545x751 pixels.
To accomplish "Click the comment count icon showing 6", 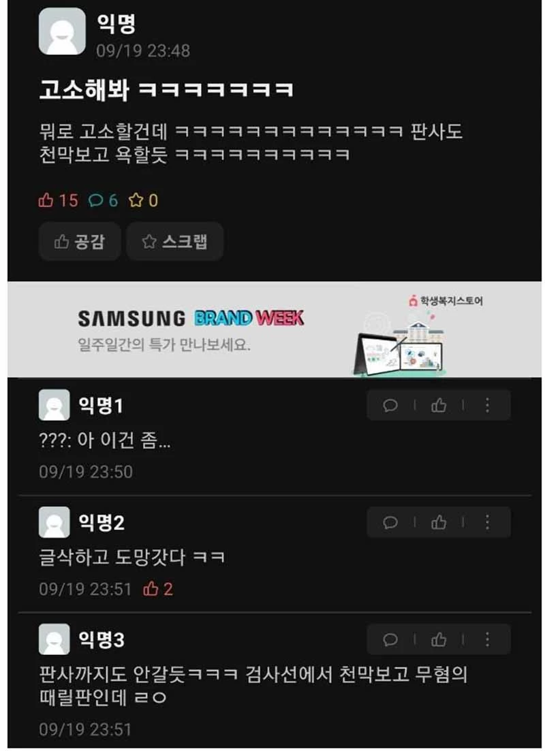I will 103,200.
